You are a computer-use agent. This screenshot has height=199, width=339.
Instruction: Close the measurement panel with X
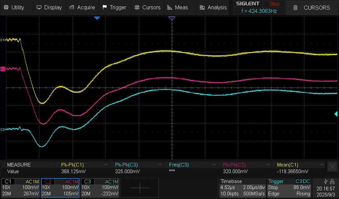point(332,166)
